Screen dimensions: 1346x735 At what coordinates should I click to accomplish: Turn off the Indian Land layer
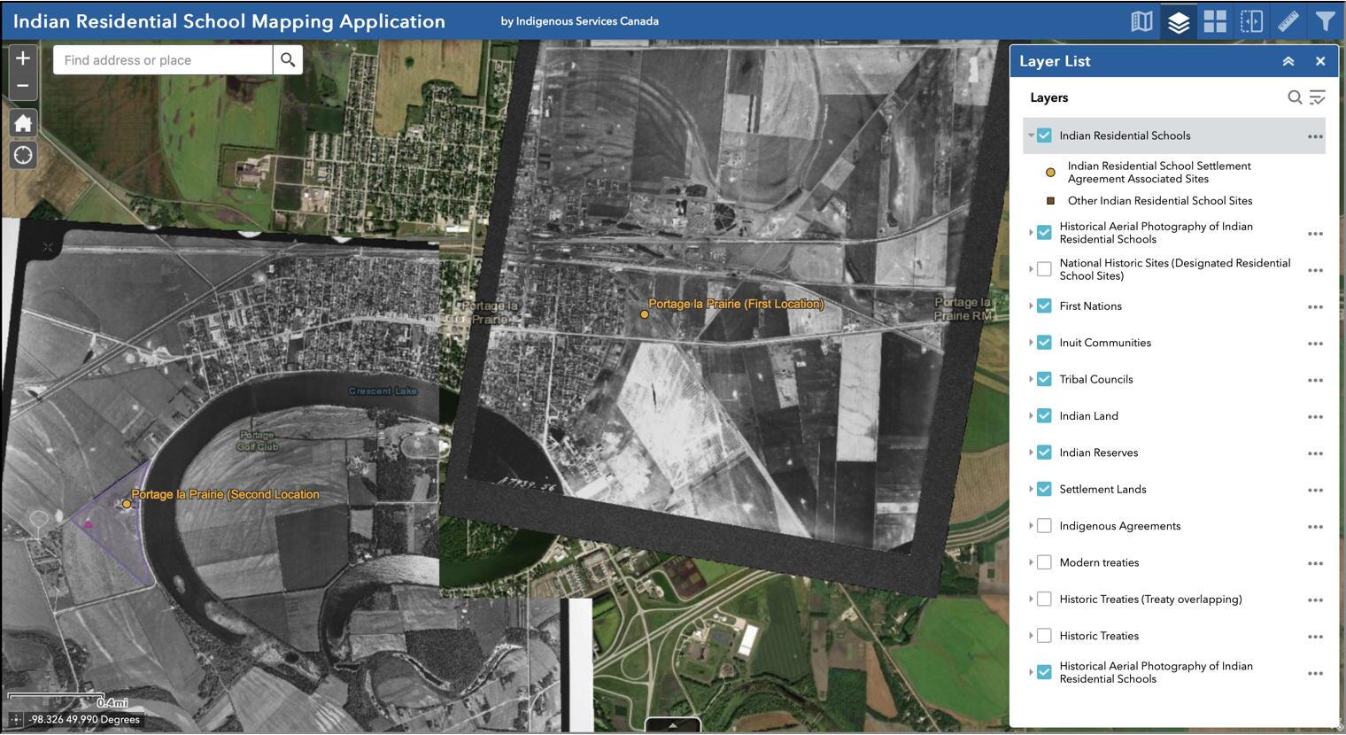1044,415
